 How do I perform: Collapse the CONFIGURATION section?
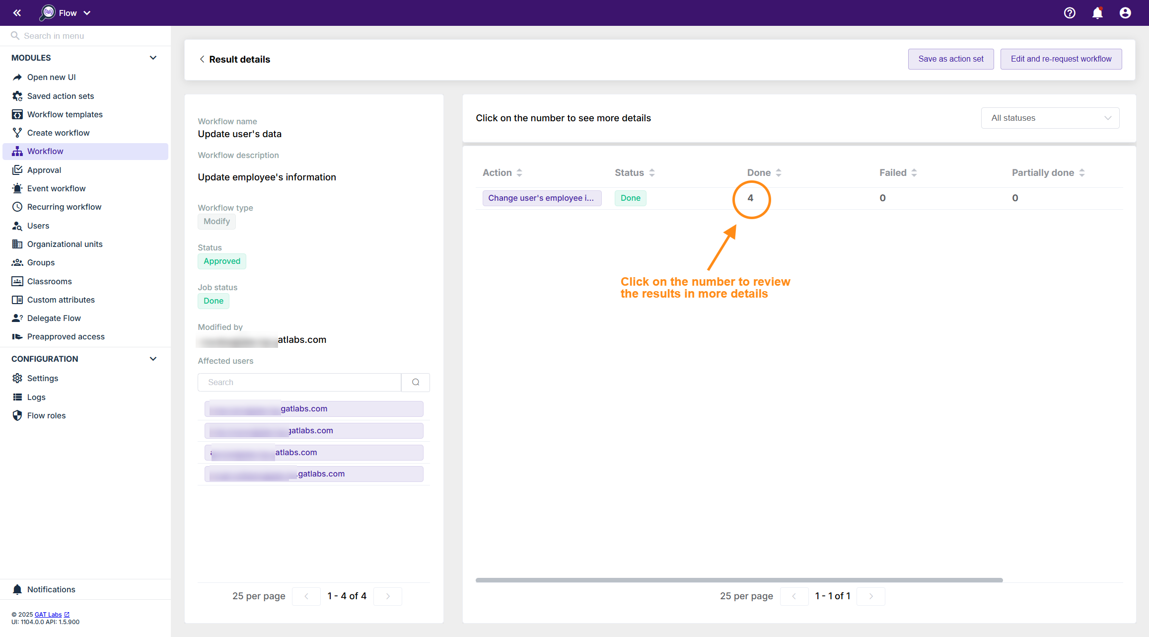click(x=153, y=359)
